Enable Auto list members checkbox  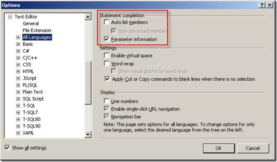(107, 22)
